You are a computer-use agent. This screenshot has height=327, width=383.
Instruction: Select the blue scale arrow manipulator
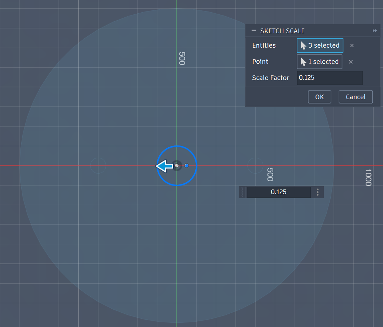point(164,166)
